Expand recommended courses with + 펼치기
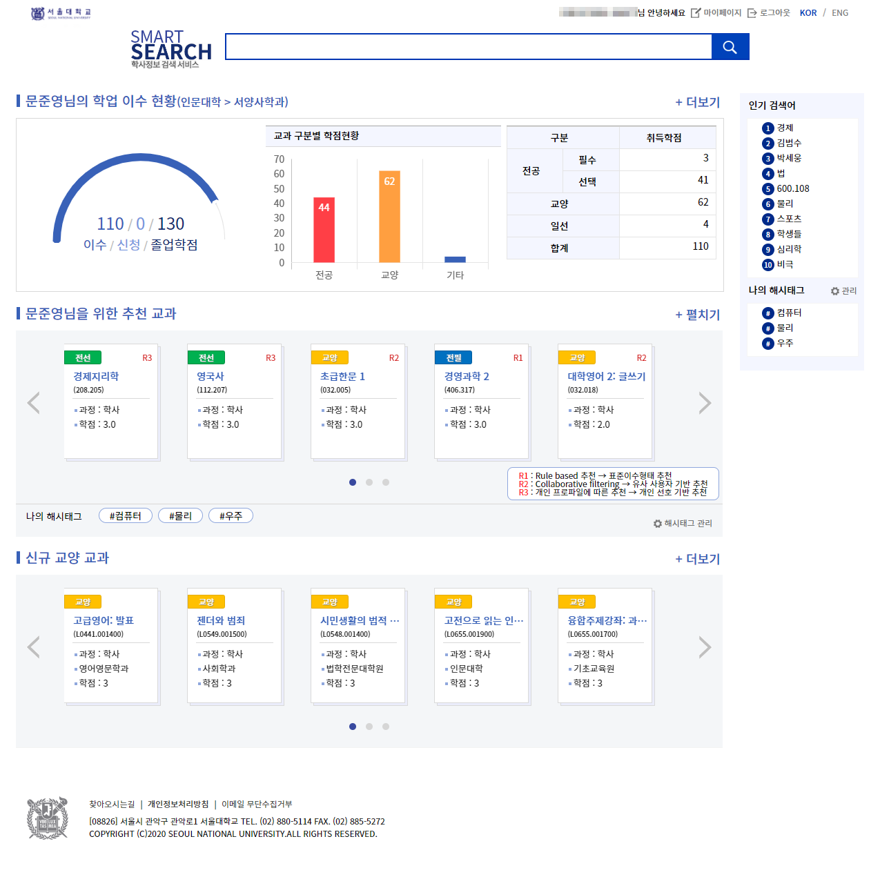The height and width of the screenshot is (888, 880). [x=697, y=315]
